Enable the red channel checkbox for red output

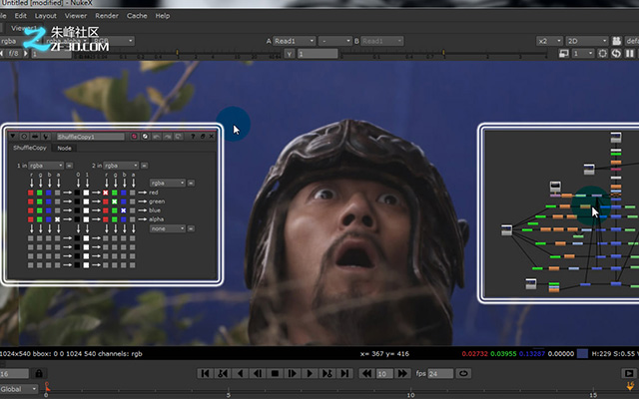[x=106, y=193]
